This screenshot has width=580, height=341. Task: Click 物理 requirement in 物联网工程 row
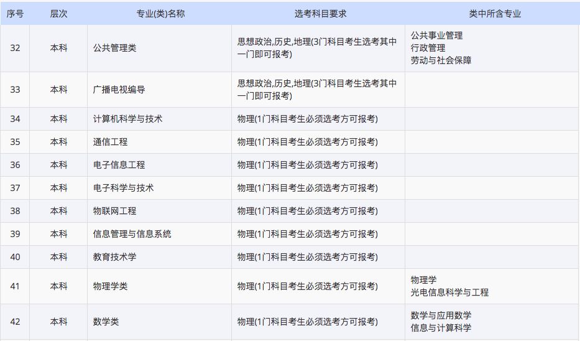pos(307,211)
